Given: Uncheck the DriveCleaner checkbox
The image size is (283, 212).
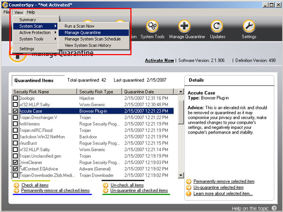Looking at the screenshot, I should [16, 162].
